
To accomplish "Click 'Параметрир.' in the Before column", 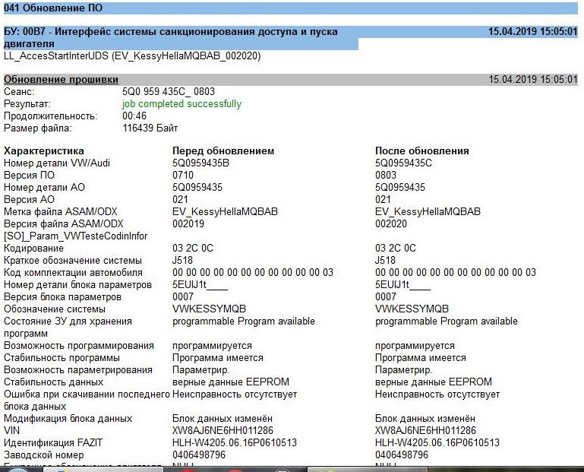I will (x=200, y=370).
